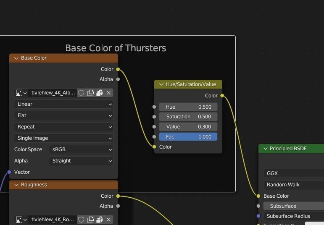324x225 pixels.
Task: Open image browse icon in Roughness node
Action: pyautogui.click(x=21, y=220)
